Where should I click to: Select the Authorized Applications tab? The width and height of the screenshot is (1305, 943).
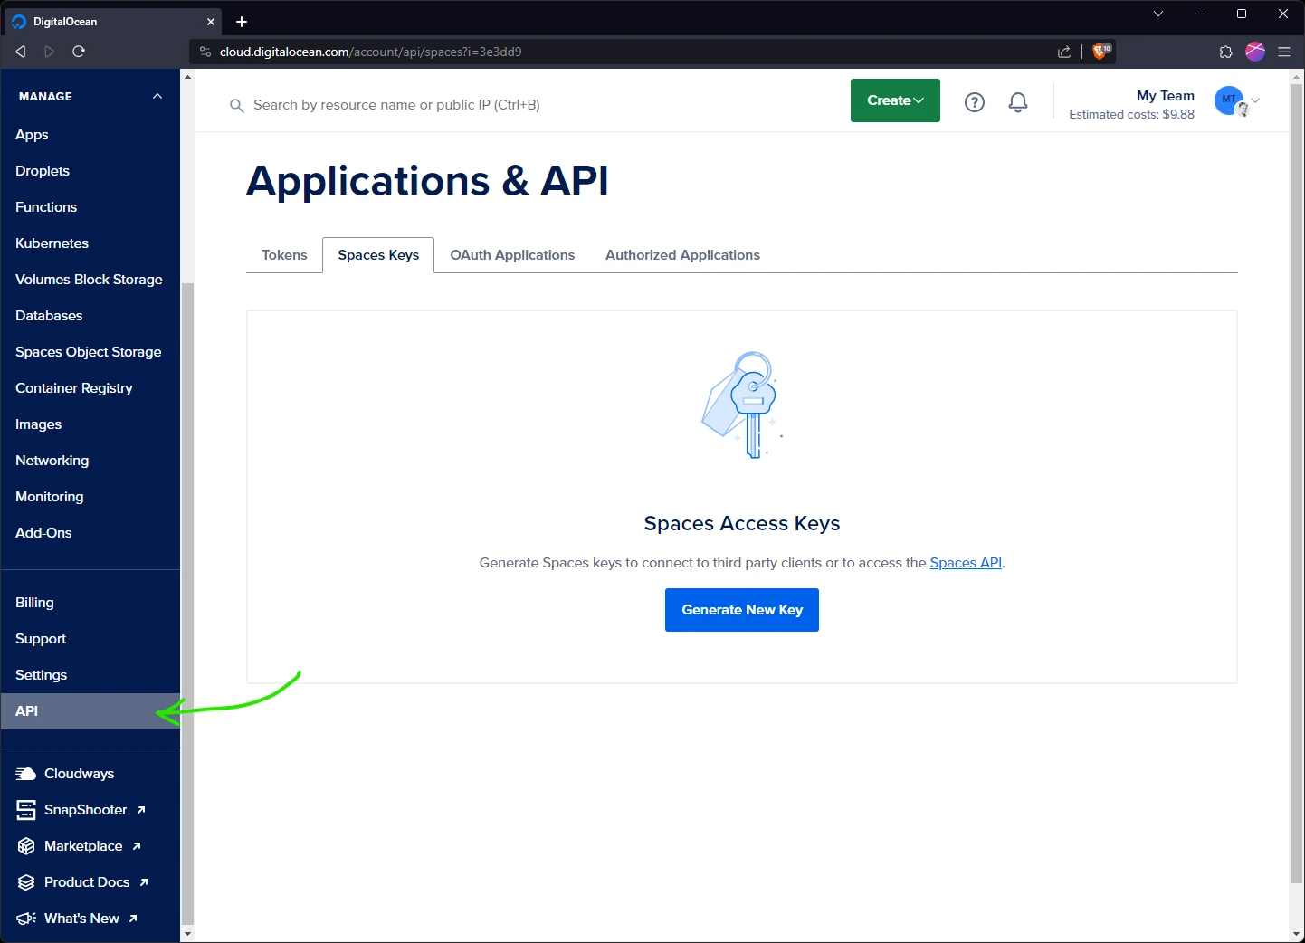click(682, 254)
